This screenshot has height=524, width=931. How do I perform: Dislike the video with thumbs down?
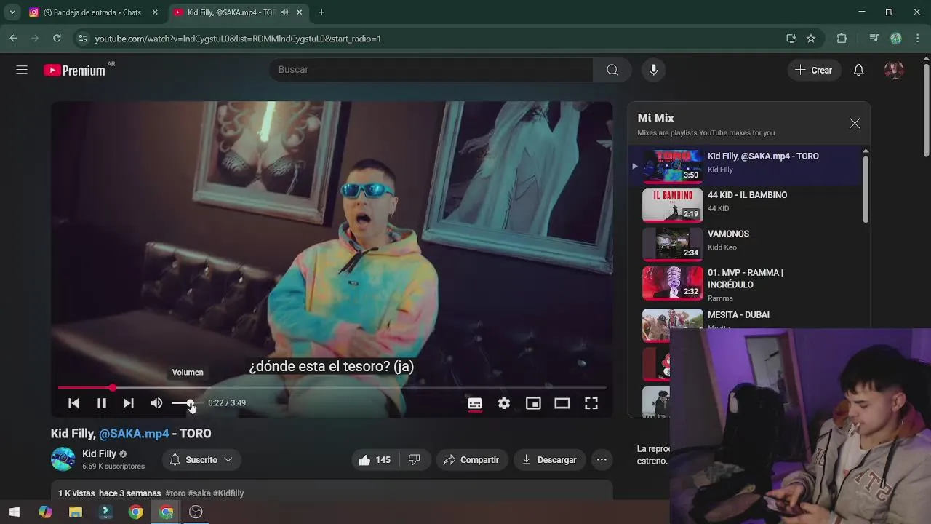coord(415,460)
